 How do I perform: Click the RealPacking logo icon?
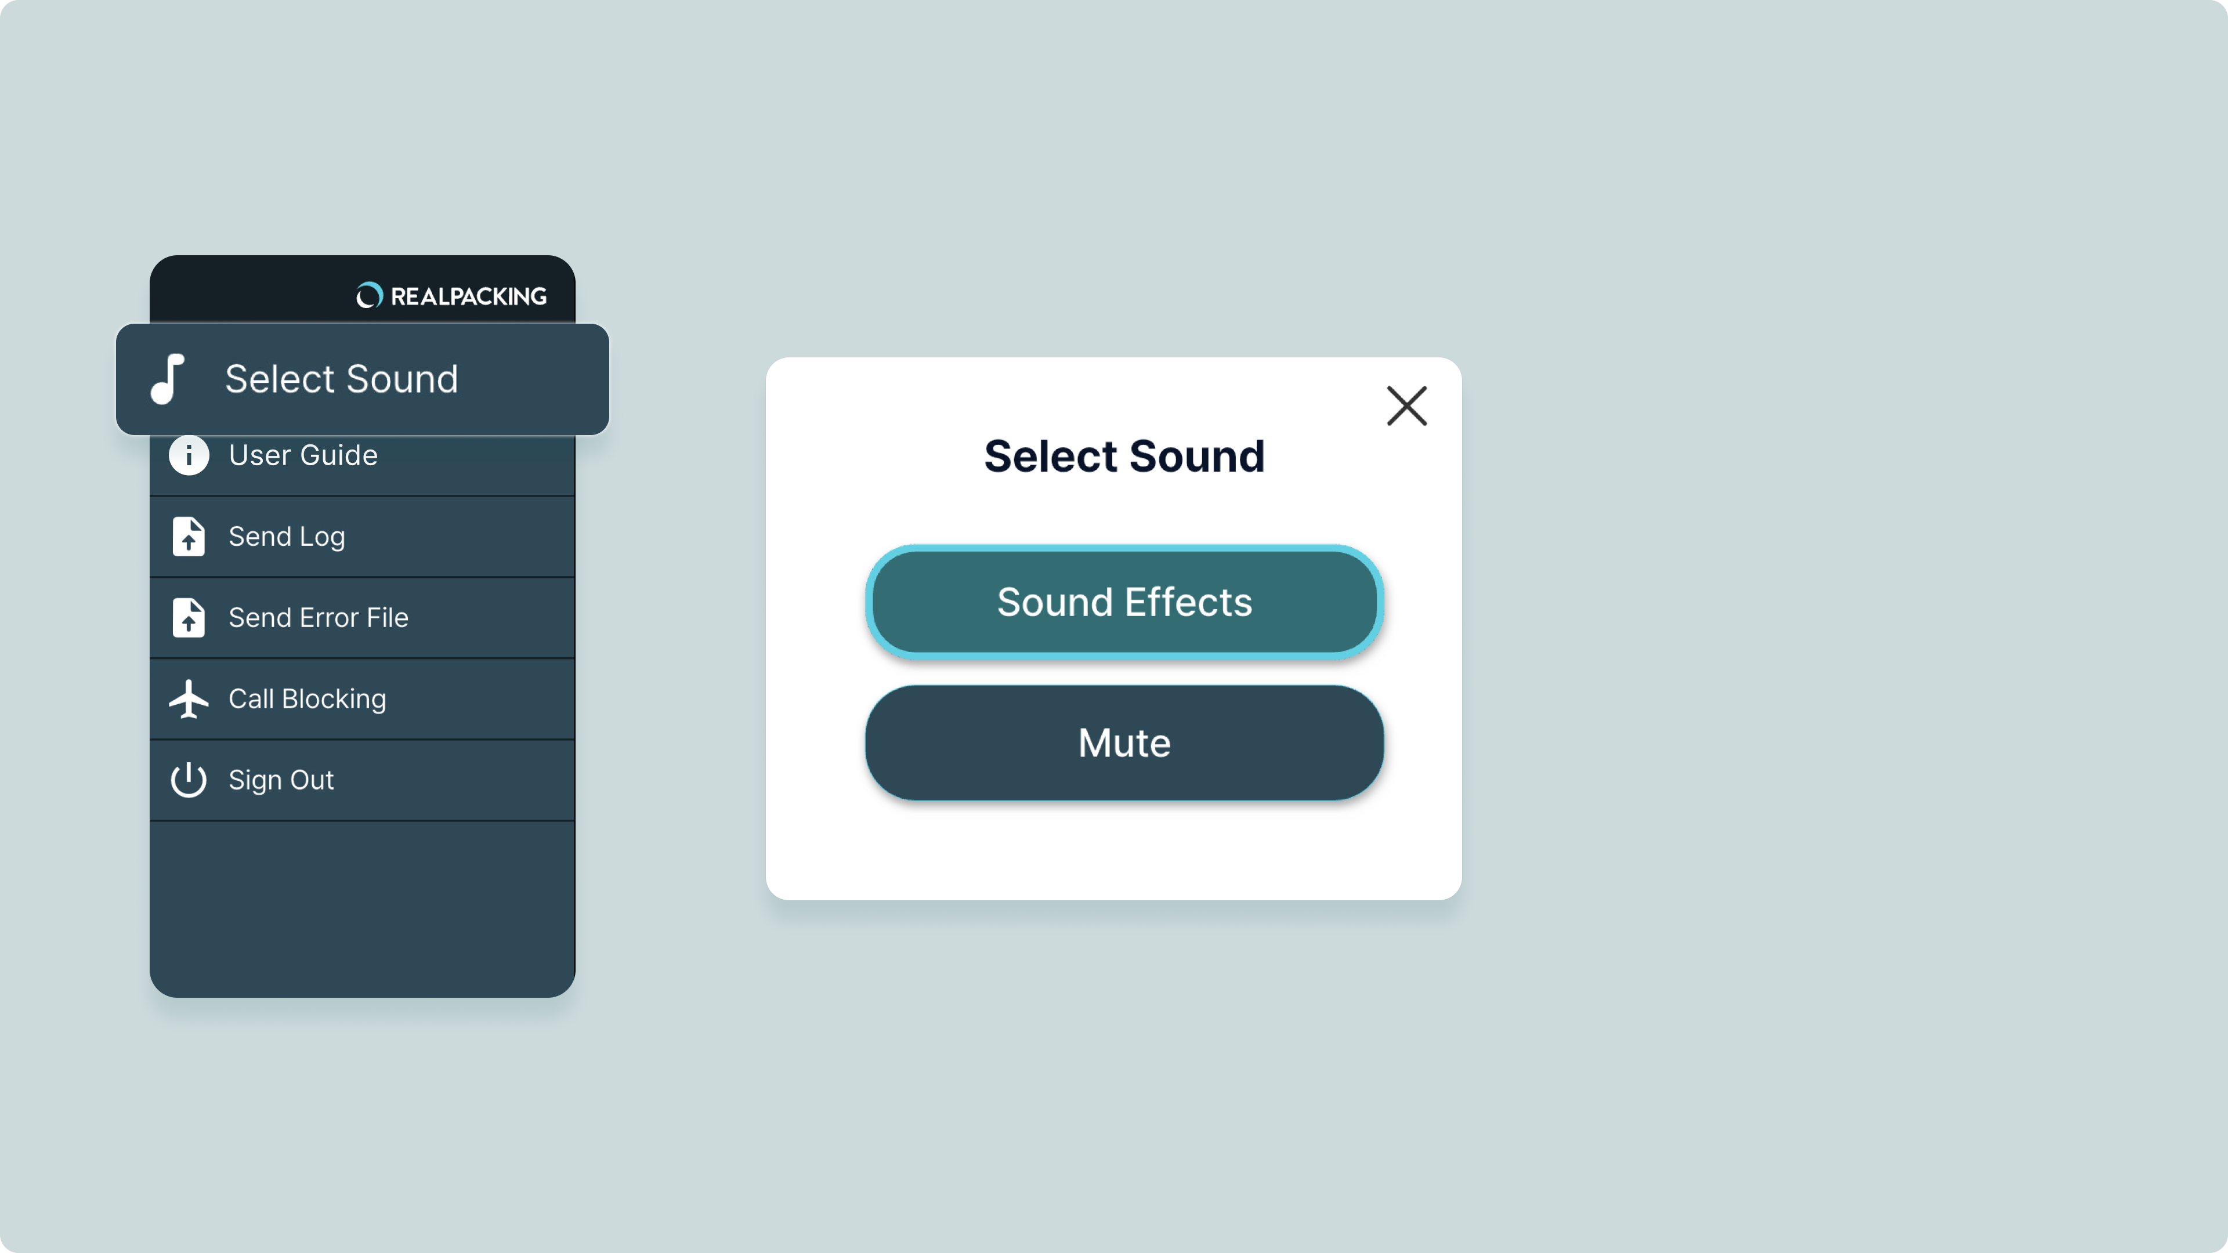point(370,296)
